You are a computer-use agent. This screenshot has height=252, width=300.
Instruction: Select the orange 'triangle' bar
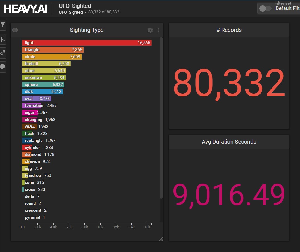pyautogui.click(x=53, y=50)
